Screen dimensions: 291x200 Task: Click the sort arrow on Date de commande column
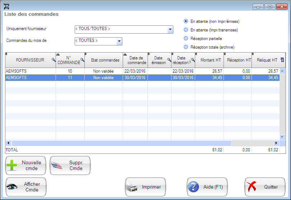click(x=125, y=54)
